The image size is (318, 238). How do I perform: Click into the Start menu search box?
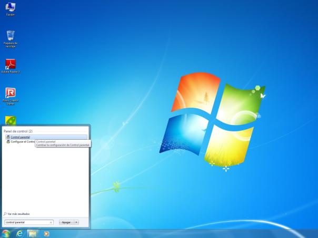point(26,222)
